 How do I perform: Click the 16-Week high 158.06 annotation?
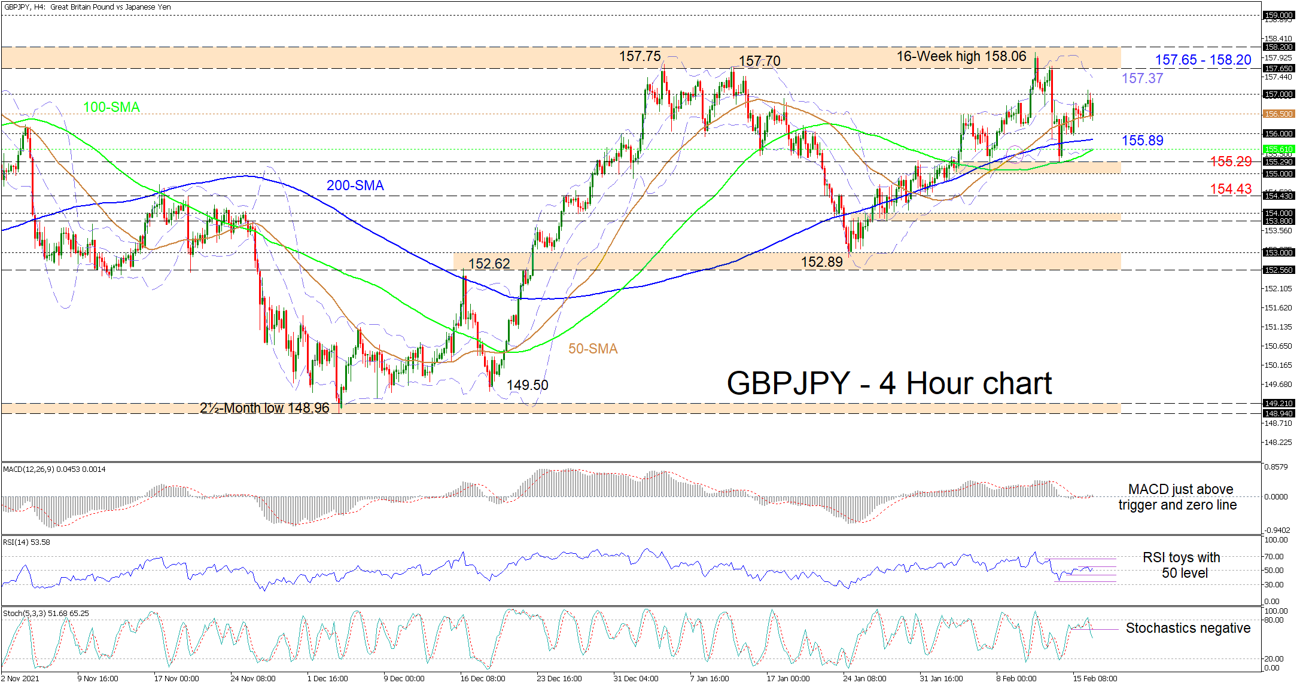[x=961, y=57]
